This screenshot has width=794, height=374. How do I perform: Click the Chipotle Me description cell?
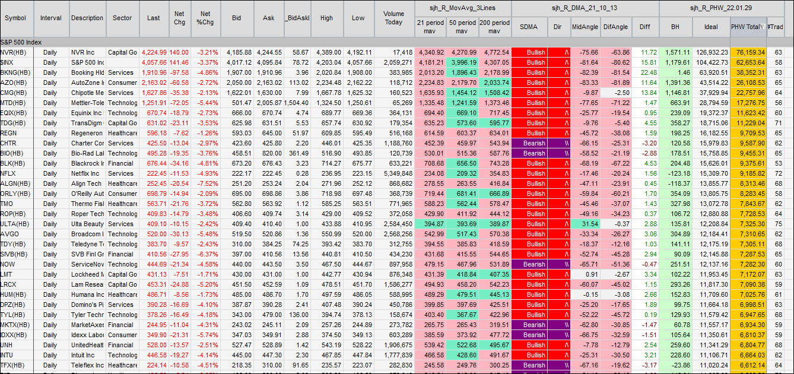click(87, 93)
